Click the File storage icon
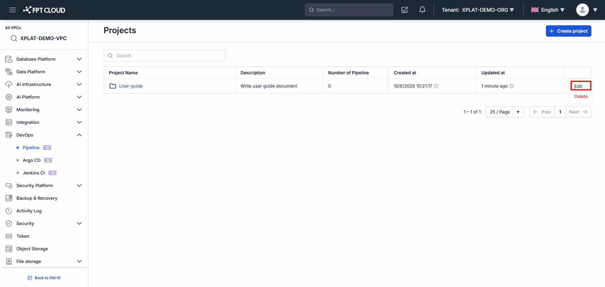The width and height of the screenshot is (605, 287). pos(9,261)
